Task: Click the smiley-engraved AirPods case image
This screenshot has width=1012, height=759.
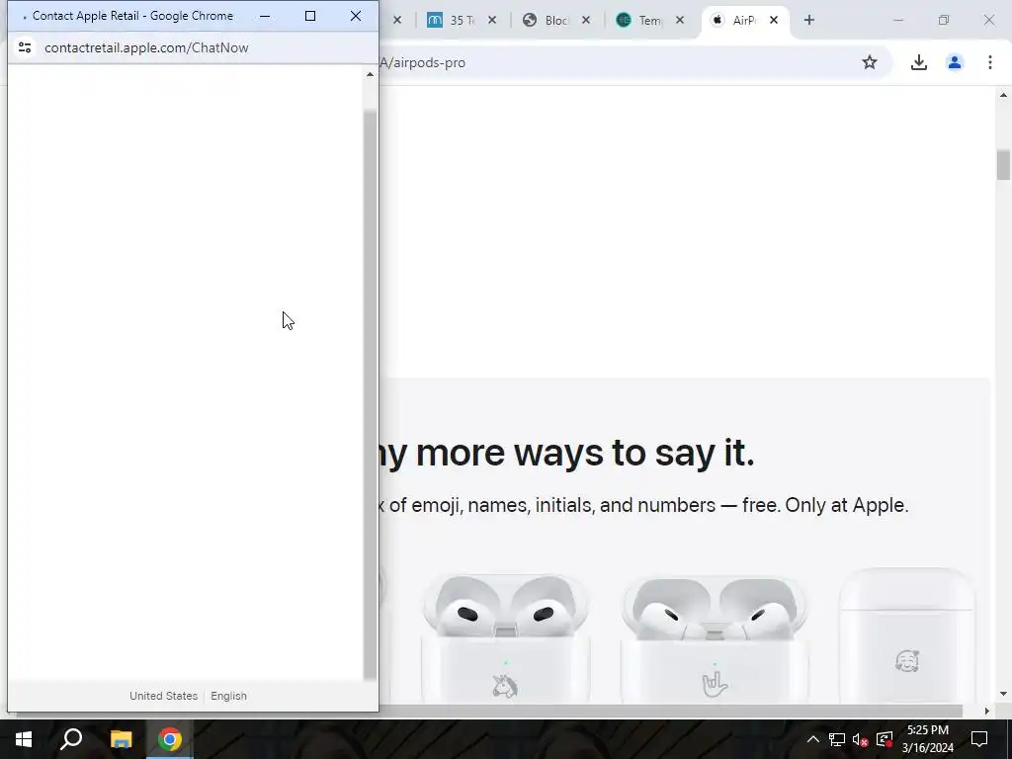Action: click(x=907, y=635)
